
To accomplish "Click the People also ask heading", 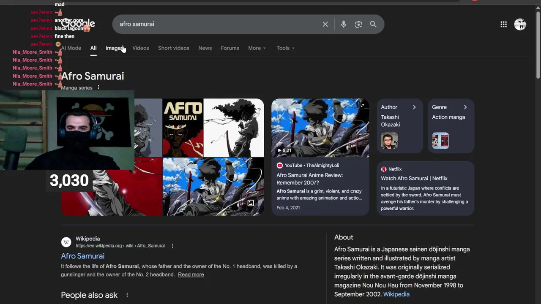I will (89, 295).
